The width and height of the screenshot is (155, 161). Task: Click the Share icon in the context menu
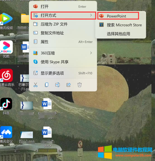[x=69, y=85]
